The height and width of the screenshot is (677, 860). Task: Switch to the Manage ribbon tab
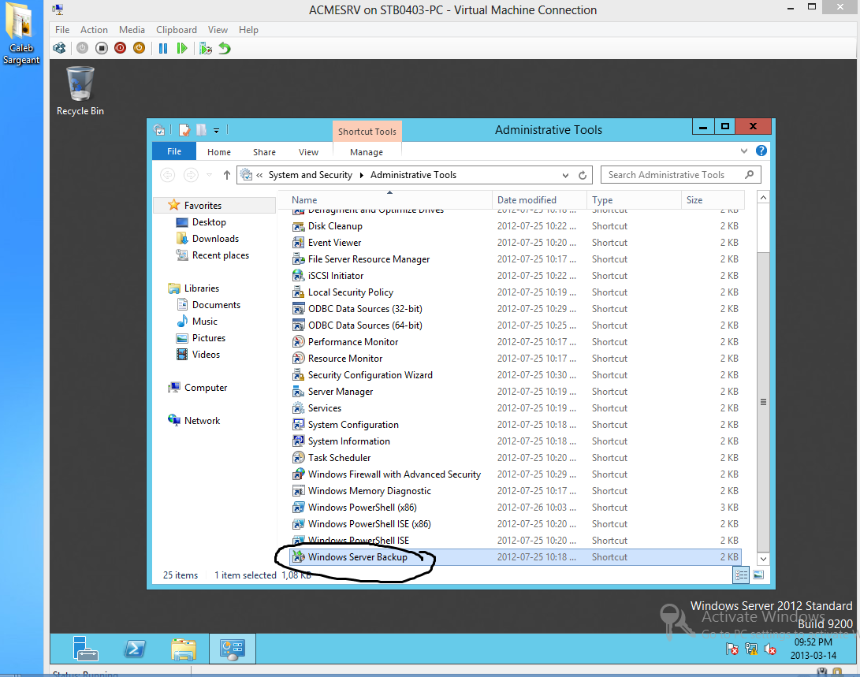tap(367, 152)
